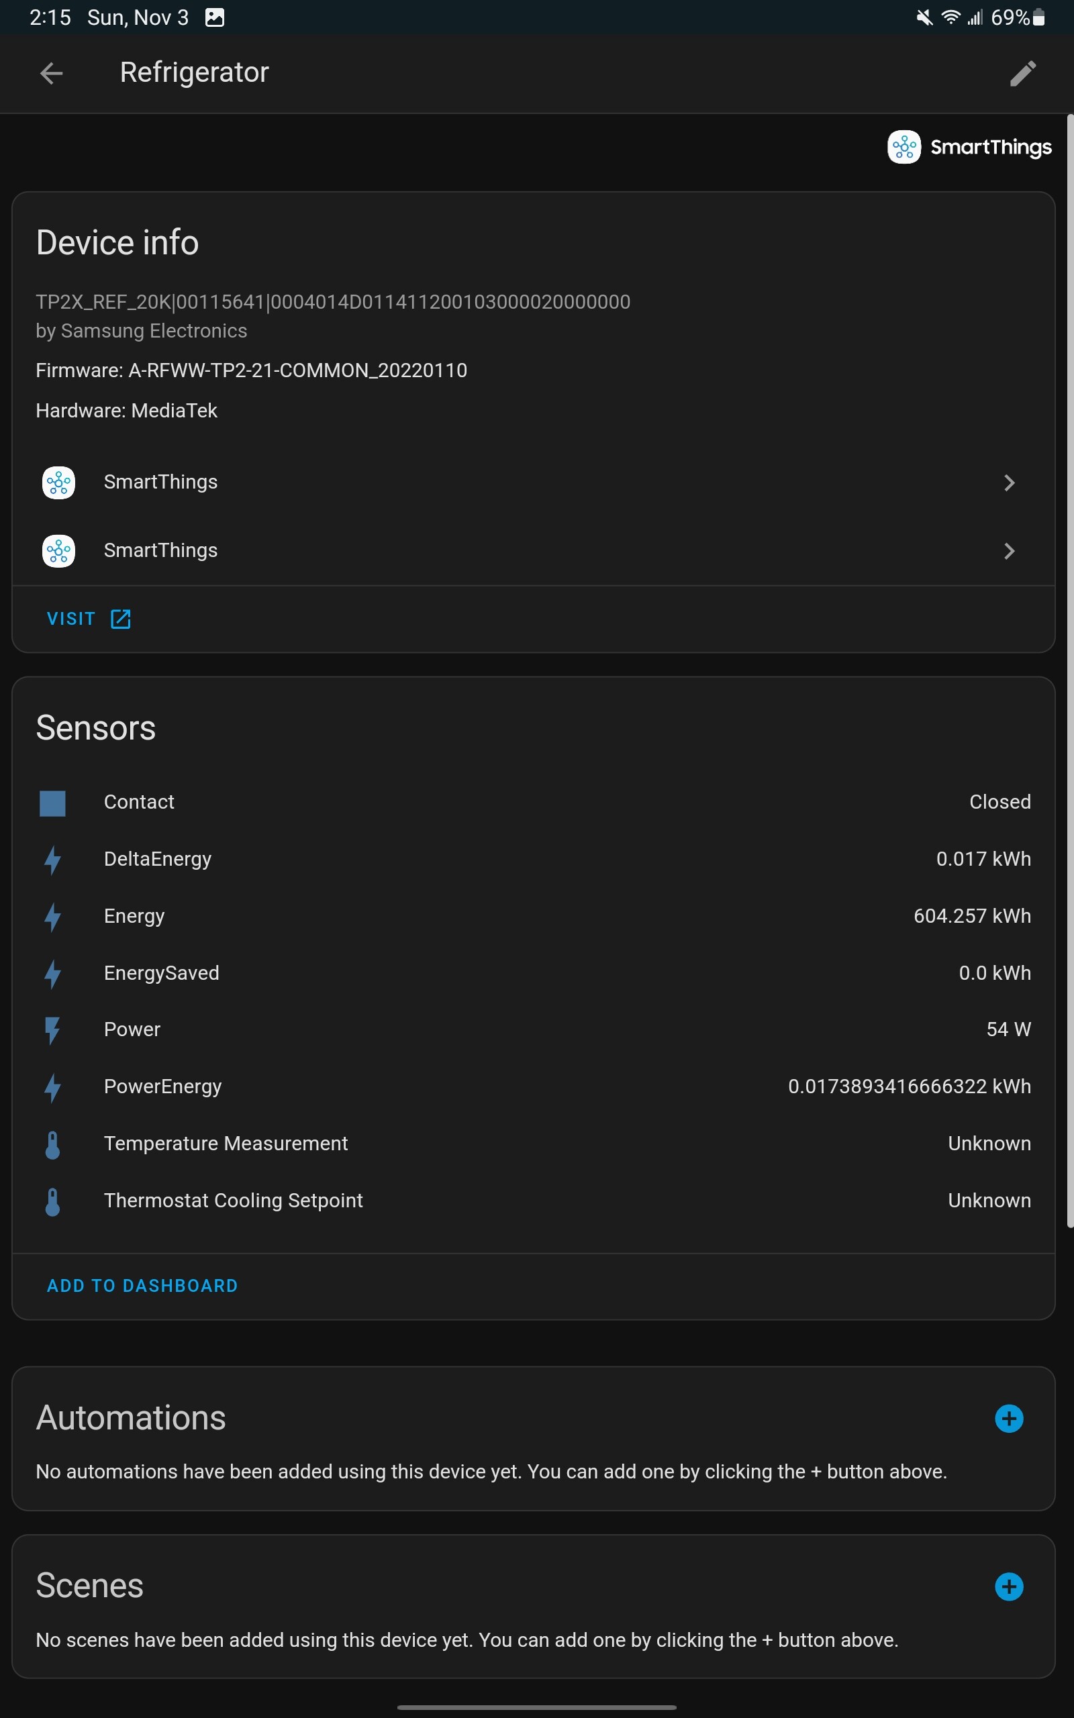This screenshot has height=1718, width=1074.
Task: Open the edit pencil for Refrigerator
Action: pos(1023,73)
